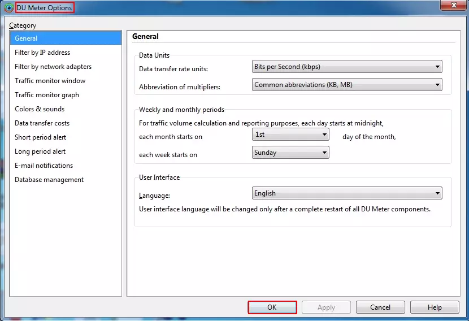Screen dimensions: 469x321
Task: Click the 'DU Meter Options' window title
Action: click(x=44, y=8)
